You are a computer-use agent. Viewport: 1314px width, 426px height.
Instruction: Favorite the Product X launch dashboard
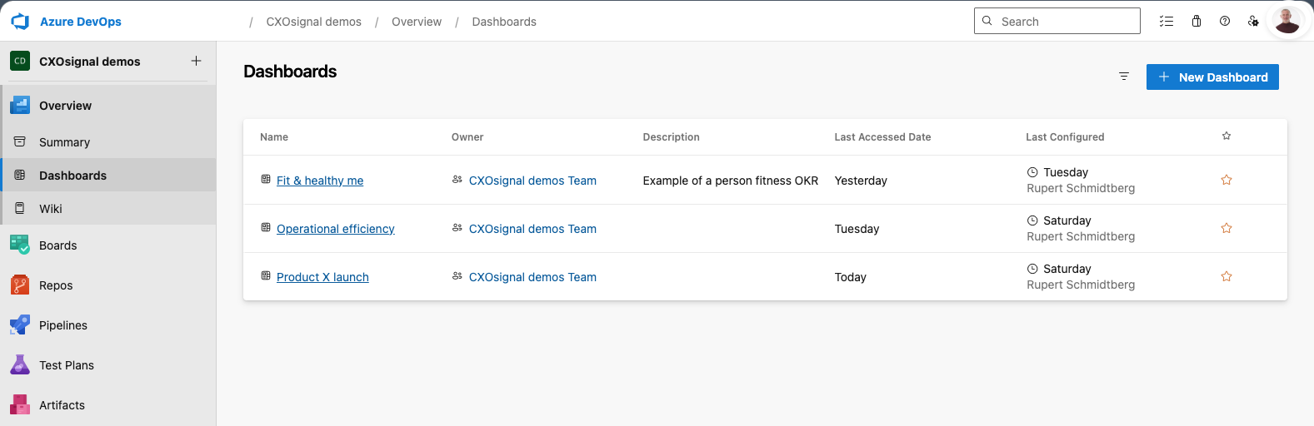pyautogui.click(x=1227, y=276)
